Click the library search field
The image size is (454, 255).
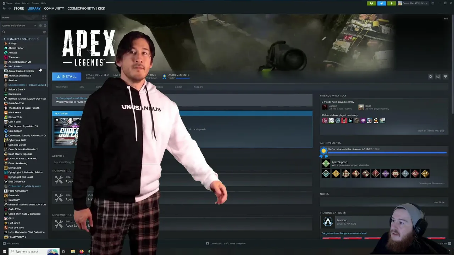(x=21, y=32)
